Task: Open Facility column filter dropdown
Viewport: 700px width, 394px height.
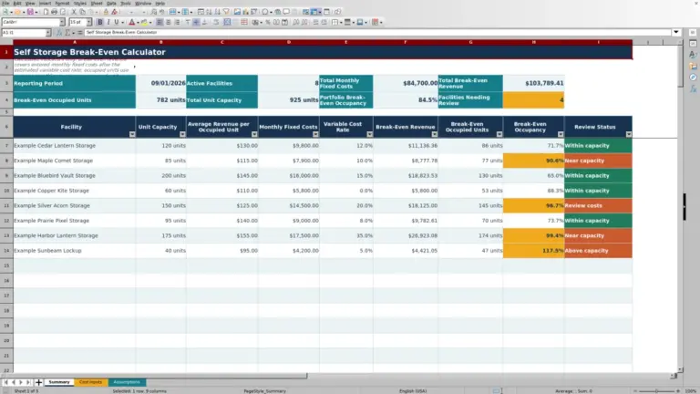Action: (x=132, y=134)
